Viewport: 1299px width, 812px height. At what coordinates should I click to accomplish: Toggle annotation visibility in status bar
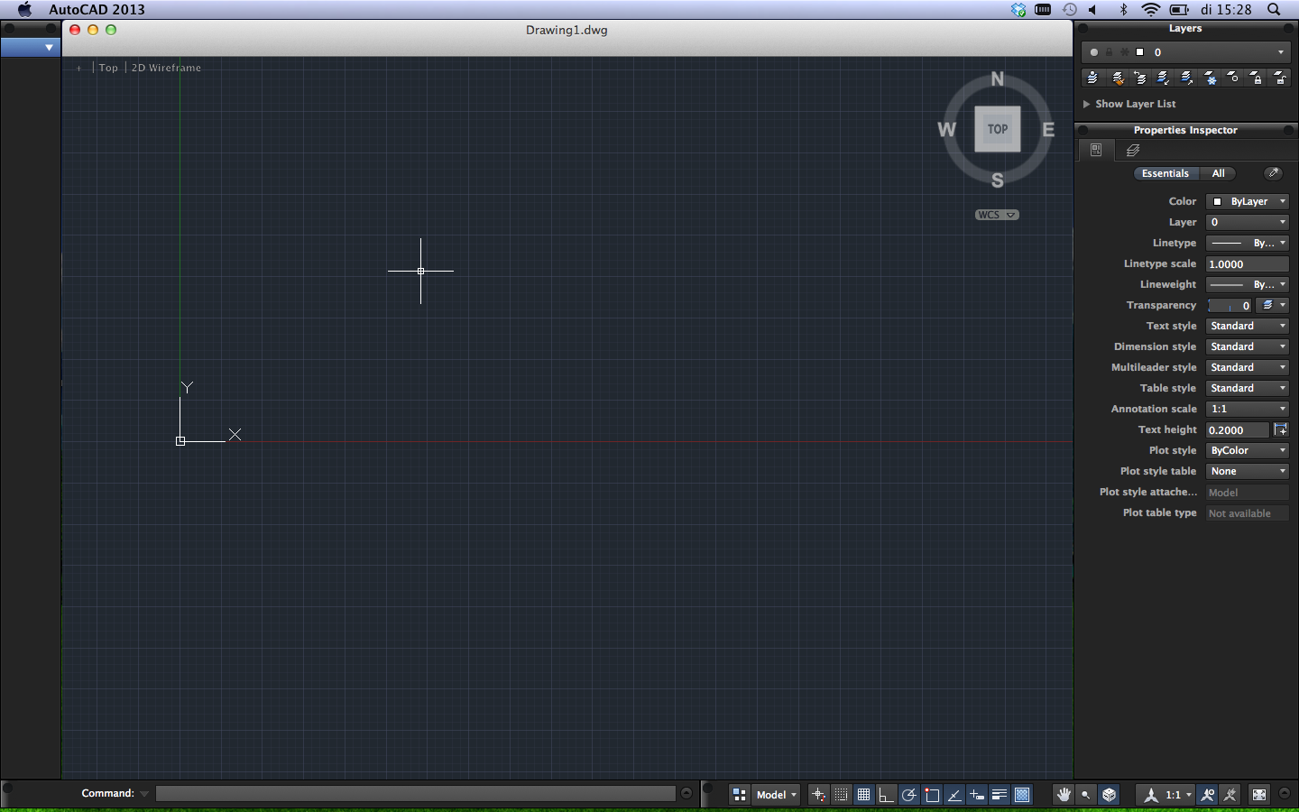[x=1208, y=795]
